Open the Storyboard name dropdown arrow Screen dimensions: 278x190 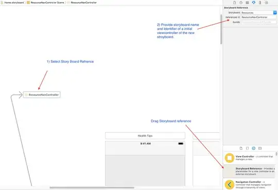(275, 12)
